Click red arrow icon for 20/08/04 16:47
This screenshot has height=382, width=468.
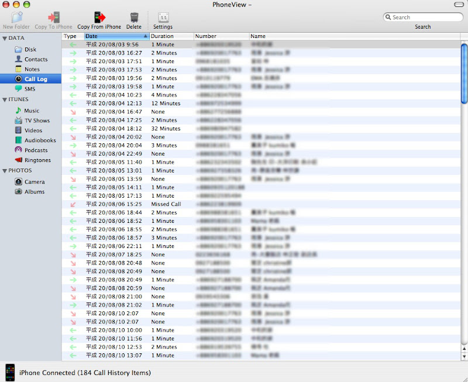[73, 112]
